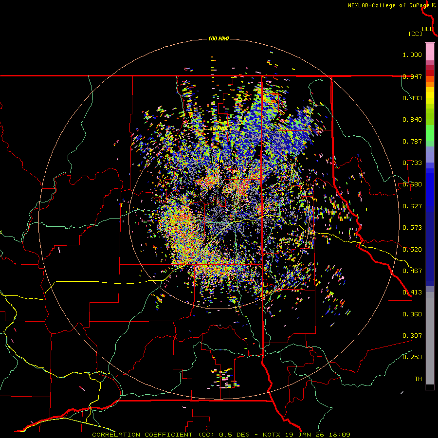Click the 0.520 scale value
This screenshot has height=438, width=438.
click(x=412, y=250)
